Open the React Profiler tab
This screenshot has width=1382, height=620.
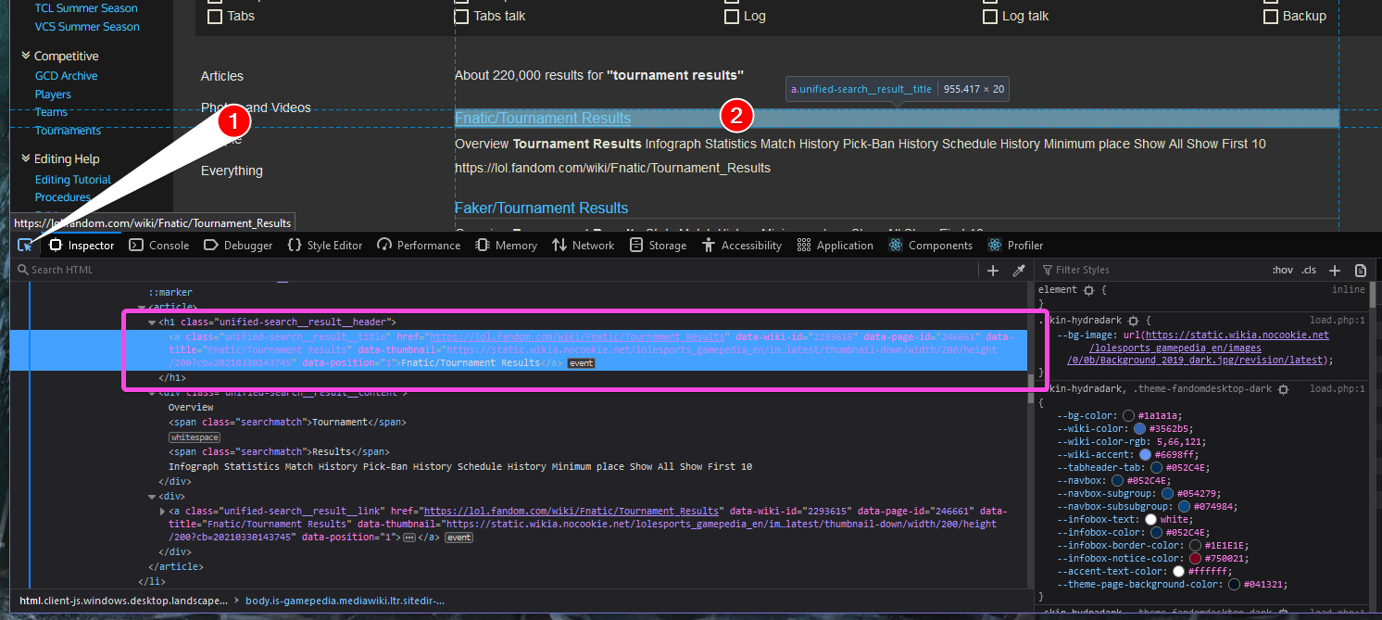(1015, 246)
